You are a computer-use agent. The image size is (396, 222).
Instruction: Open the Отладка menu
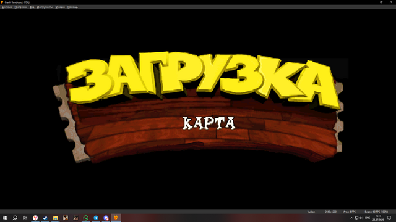[60, 7]
